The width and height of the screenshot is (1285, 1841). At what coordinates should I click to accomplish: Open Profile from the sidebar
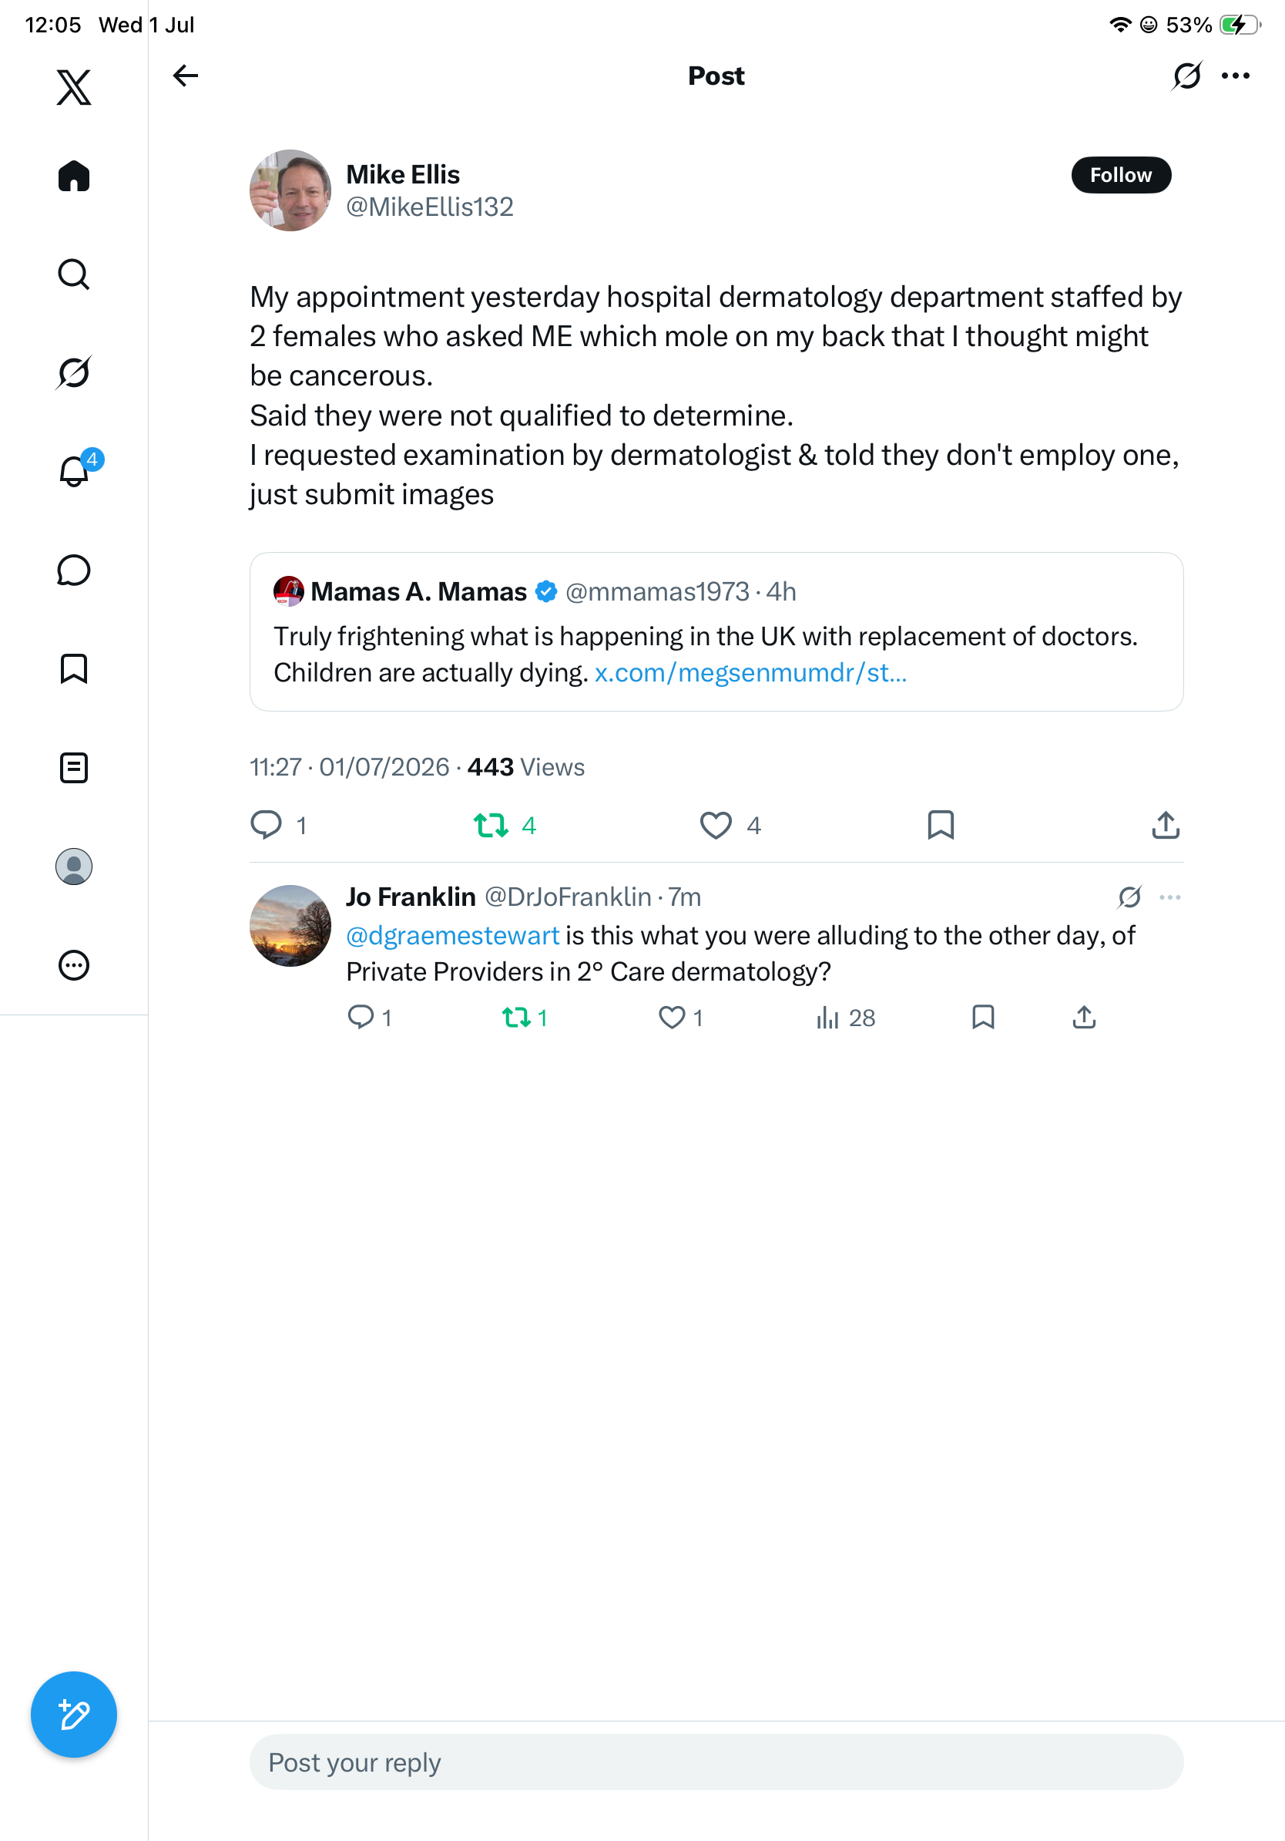point(74,867)
